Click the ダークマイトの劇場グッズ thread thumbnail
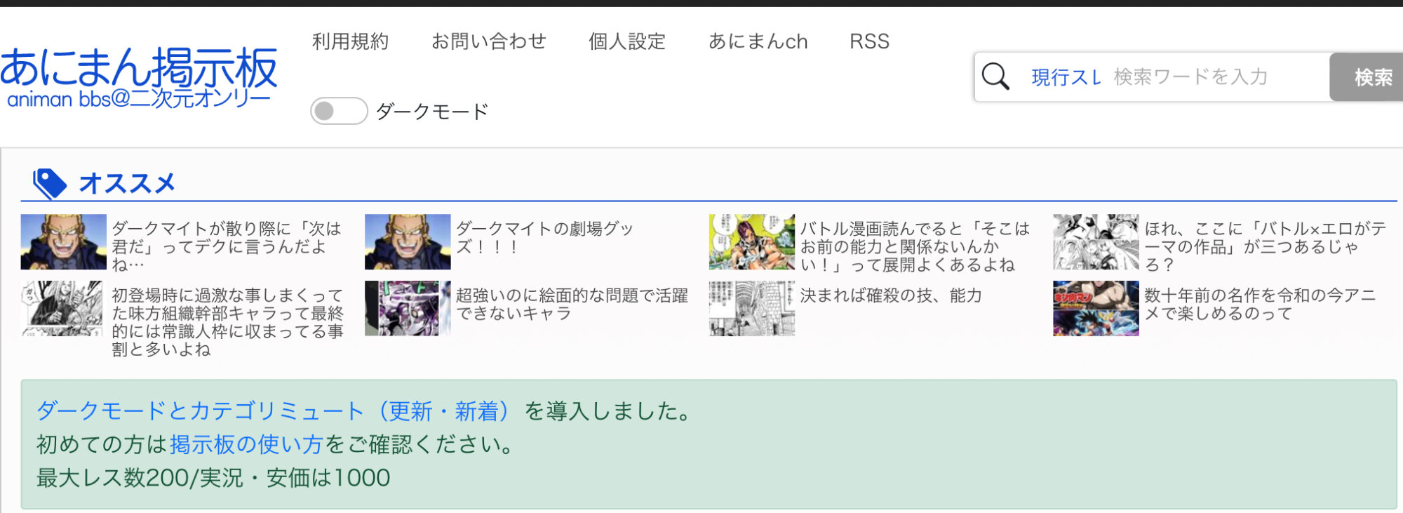This screenshot has height=513, width=1403. tap(408, 242)
